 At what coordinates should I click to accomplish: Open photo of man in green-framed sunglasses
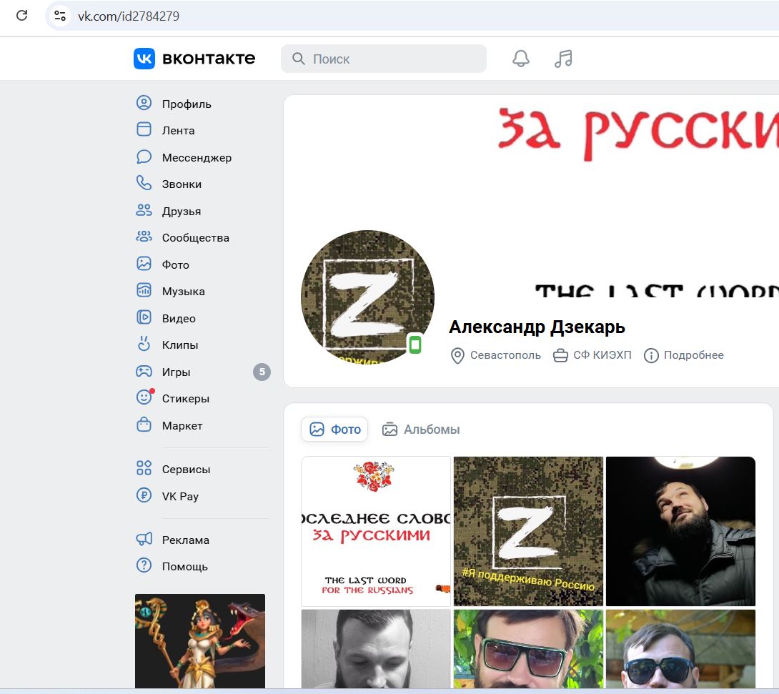point(528,649)
